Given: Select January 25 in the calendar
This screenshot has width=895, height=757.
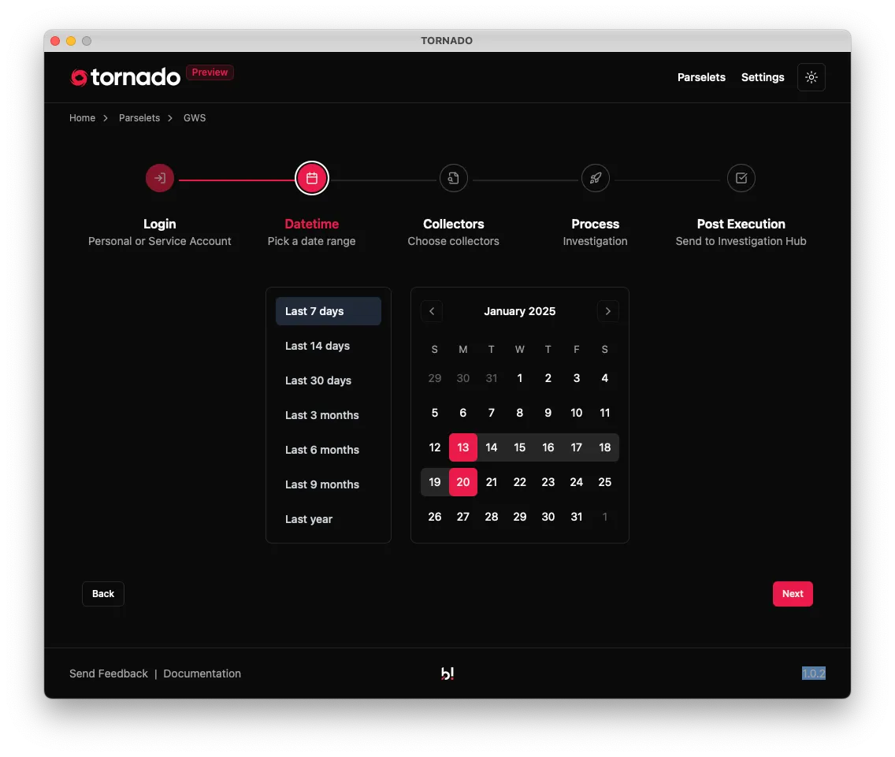Looking at the screenshot, I should 604,482.
